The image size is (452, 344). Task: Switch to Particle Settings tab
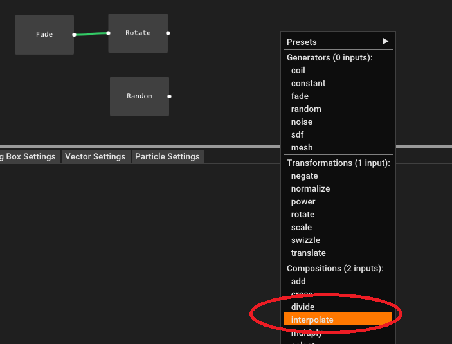[168, 157]
